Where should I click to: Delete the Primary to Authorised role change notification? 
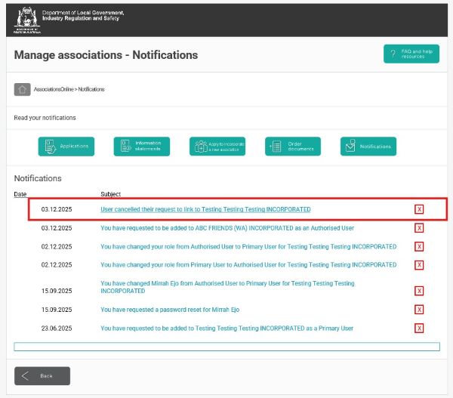pyautogui.click(x=419, y=265)
